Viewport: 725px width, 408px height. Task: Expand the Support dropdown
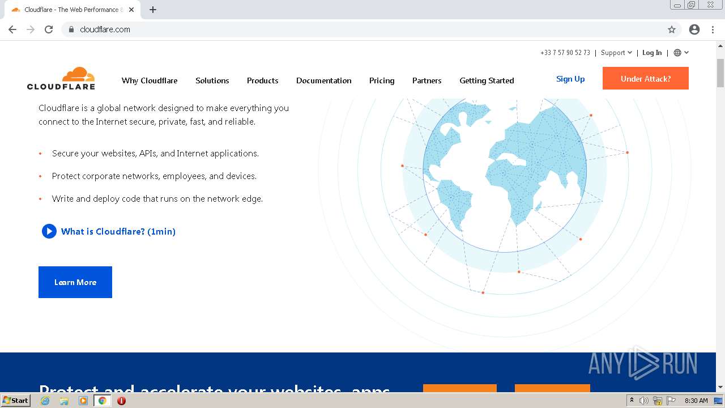click(x=616, y=53)
